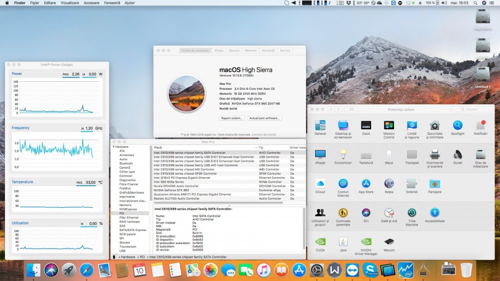The height and width of the screenshot is (281, 500).
Task: Switch to Memorie tab in About This Mac
Action: [x=250, y=50]
